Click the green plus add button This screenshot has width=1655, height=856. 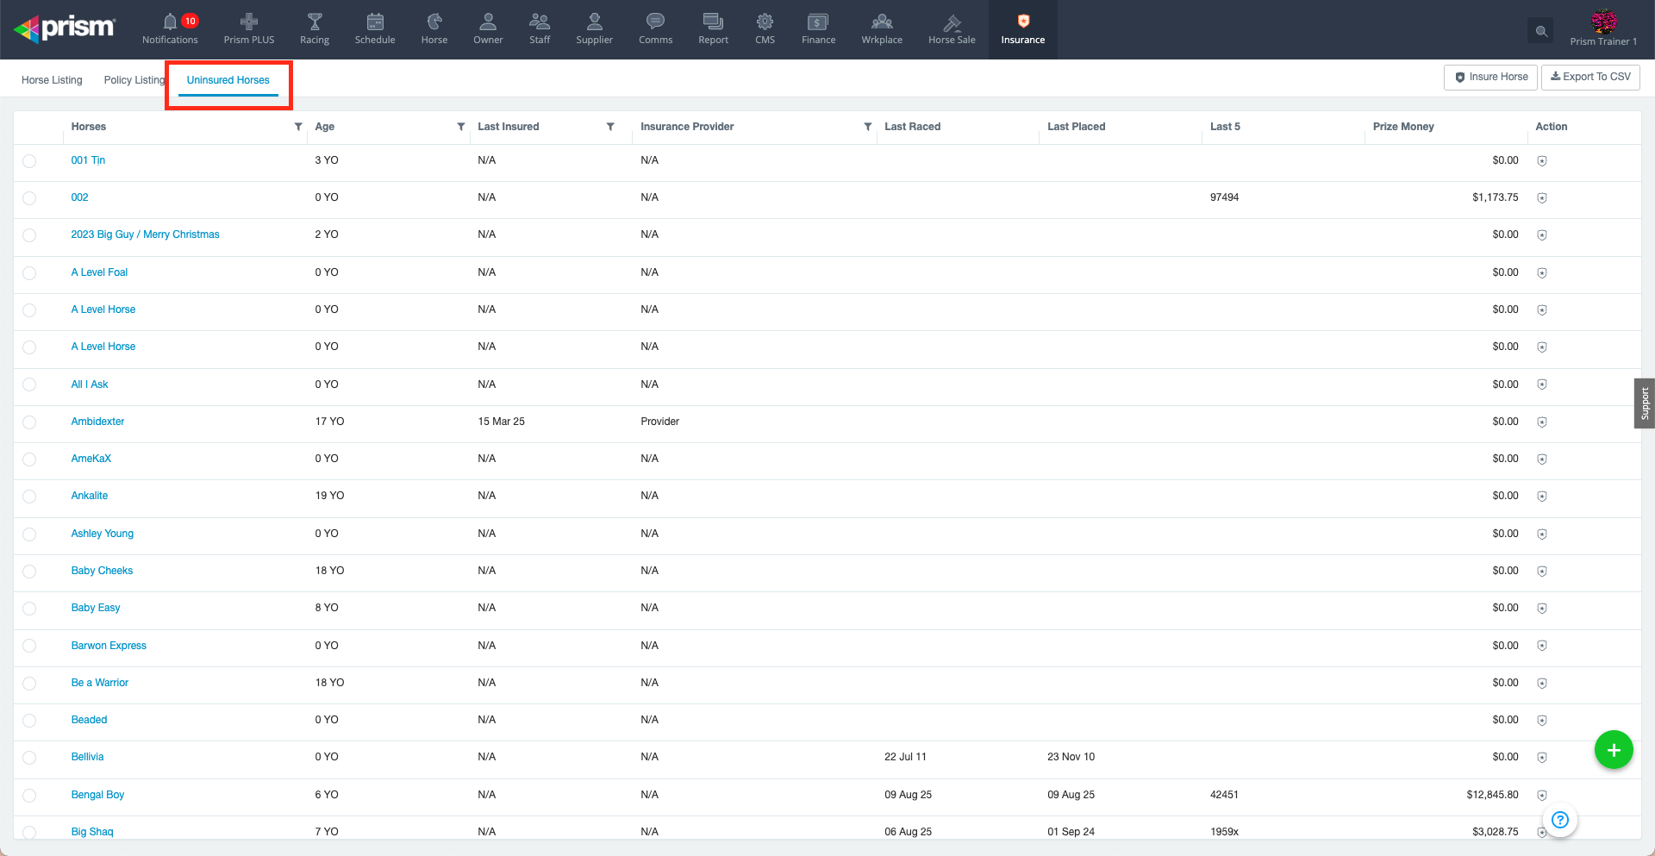(1614, 750)
